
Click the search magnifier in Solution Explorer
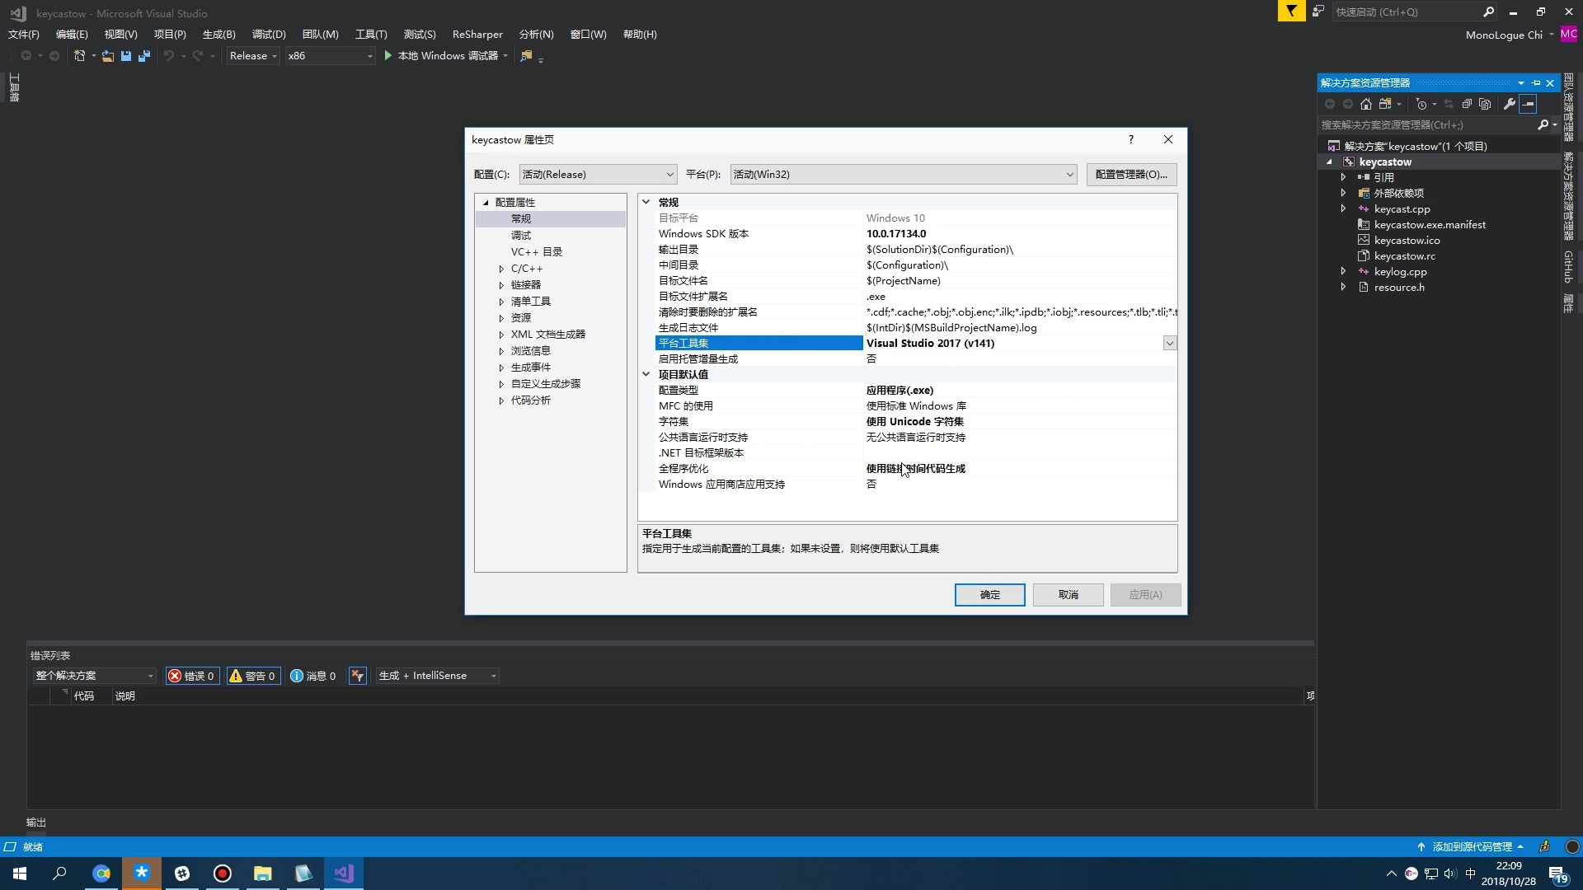1543,125
